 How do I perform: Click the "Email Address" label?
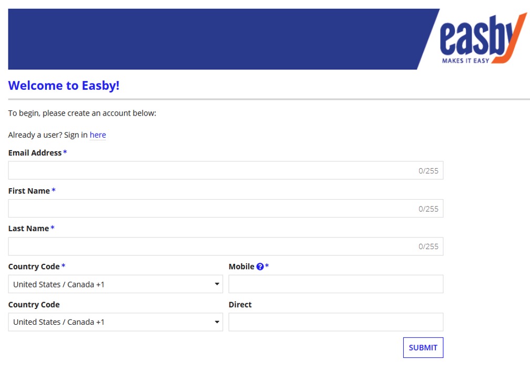click(35, 153)
